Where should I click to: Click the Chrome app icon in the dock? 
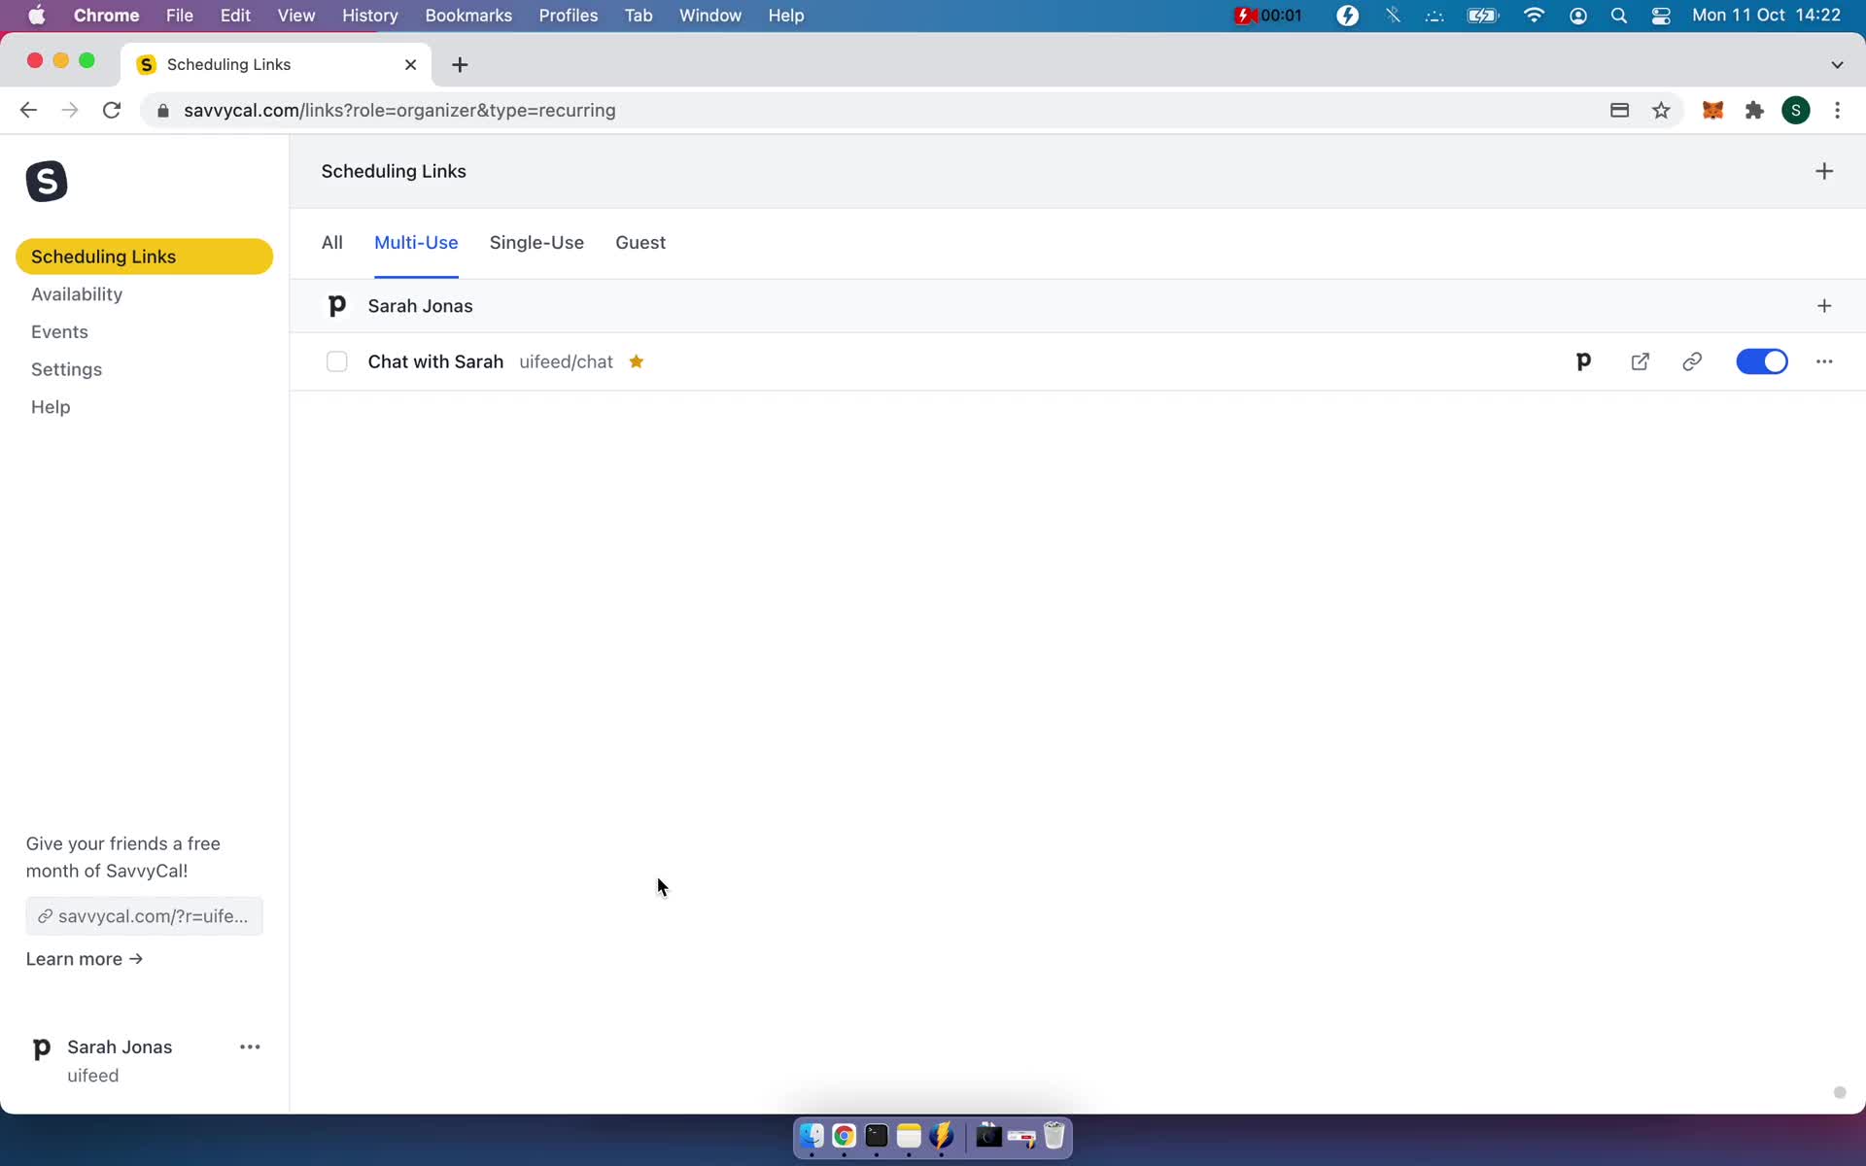pos(844,1137)
